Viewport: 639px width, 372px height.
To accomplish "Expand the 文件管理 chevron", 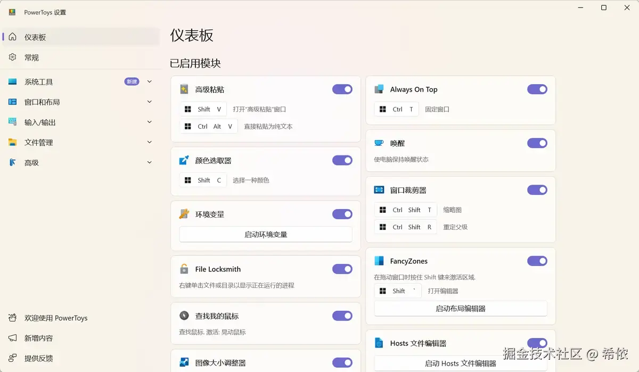I will 150,142.
